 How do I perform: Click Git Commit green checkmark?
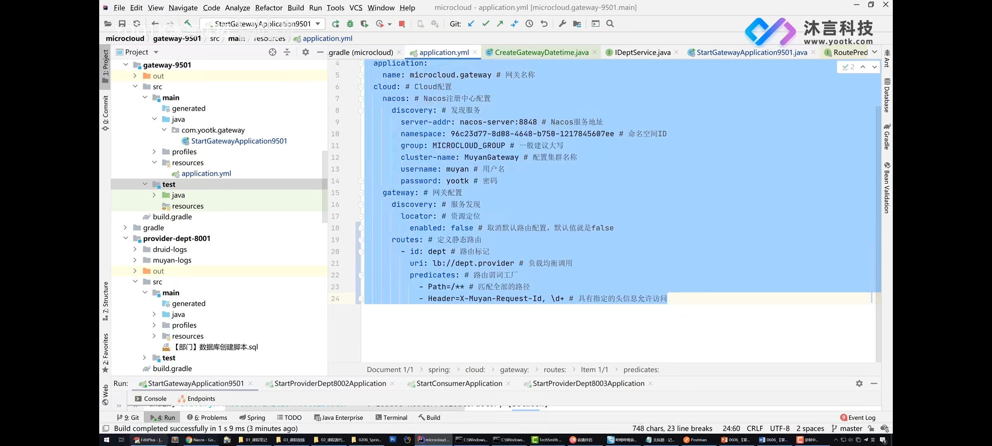(x=486, y=24)
